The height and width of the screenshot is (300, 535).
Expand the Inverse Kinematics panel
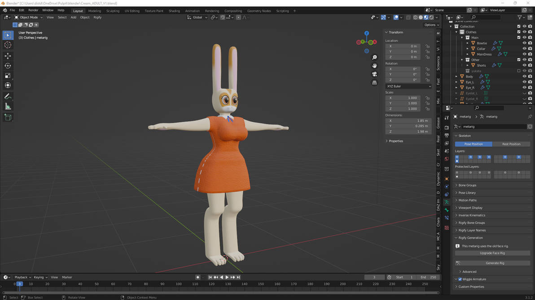pyautogui.click(x=472, y=215)
